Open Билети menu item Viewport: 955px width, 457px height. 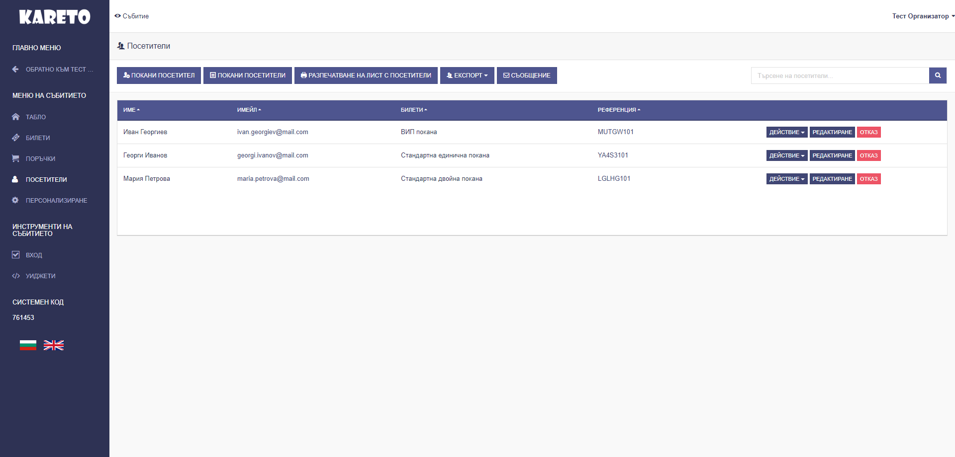pos(38,138)
